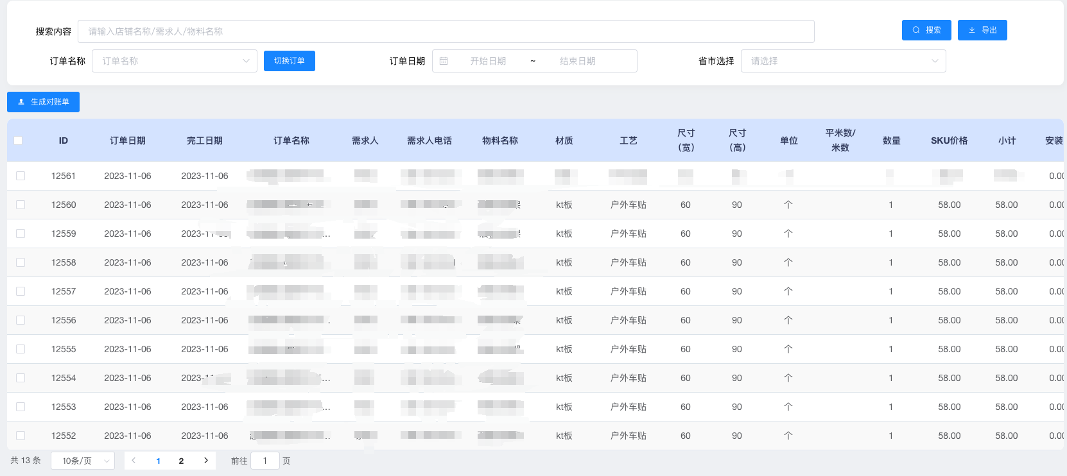1067x476 pixels.
Task: Go to next page arrow
Action: tap(206, 461)
